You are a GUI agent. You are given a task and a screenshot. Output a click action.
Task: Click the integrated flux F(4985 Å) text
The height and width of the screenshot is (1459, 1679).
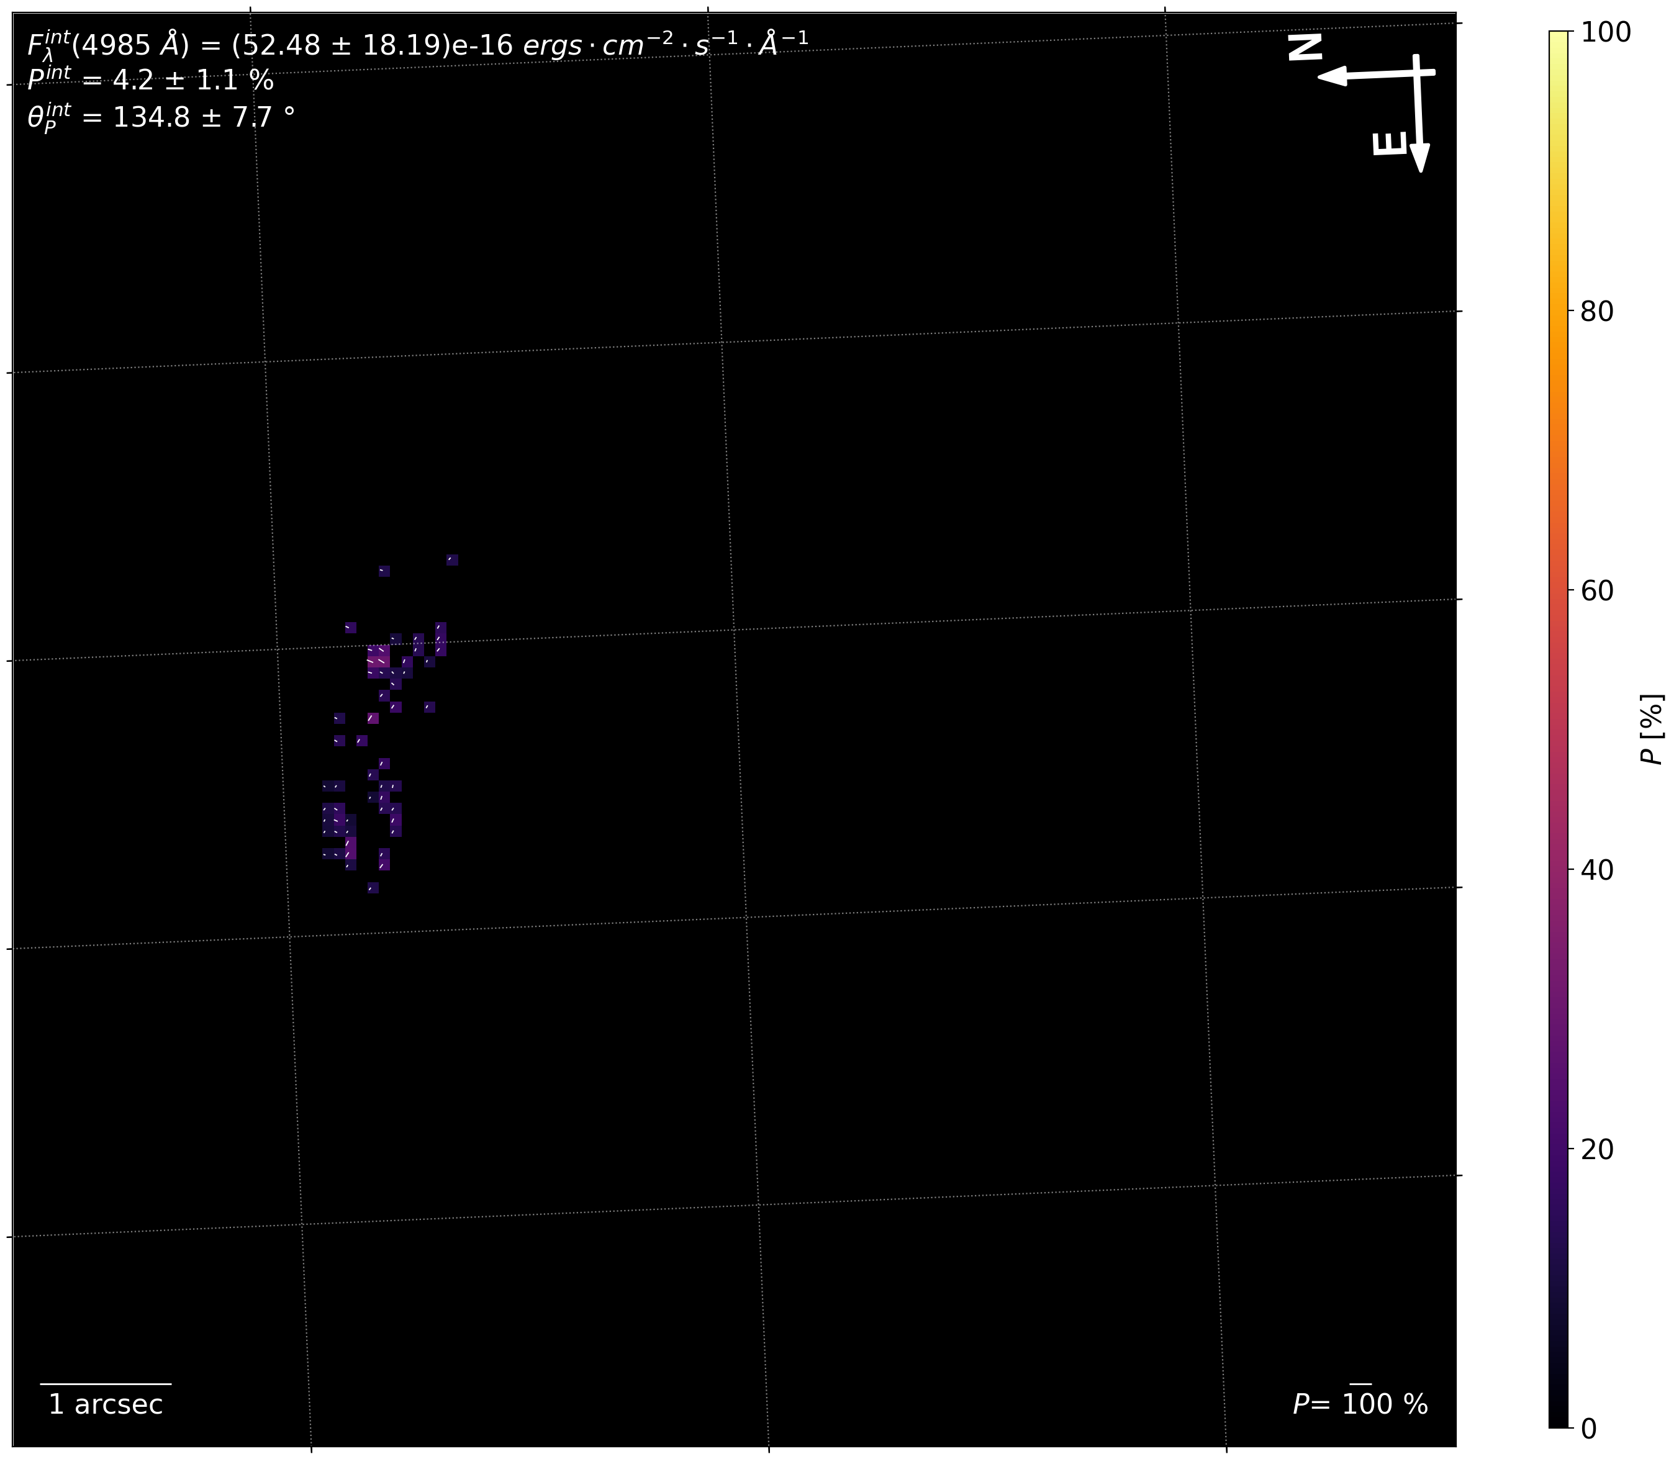pyautogui.click(x=417, y=45)
